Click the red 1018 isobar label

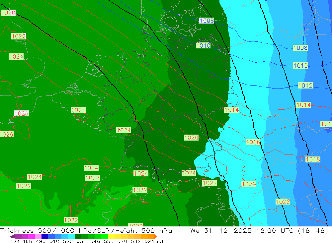[313, 159]
